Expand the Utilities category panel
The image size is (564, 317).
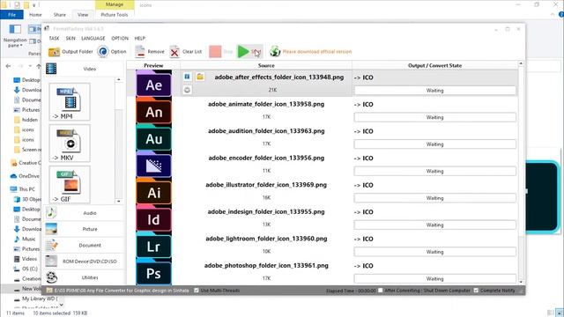coord(84,277)
